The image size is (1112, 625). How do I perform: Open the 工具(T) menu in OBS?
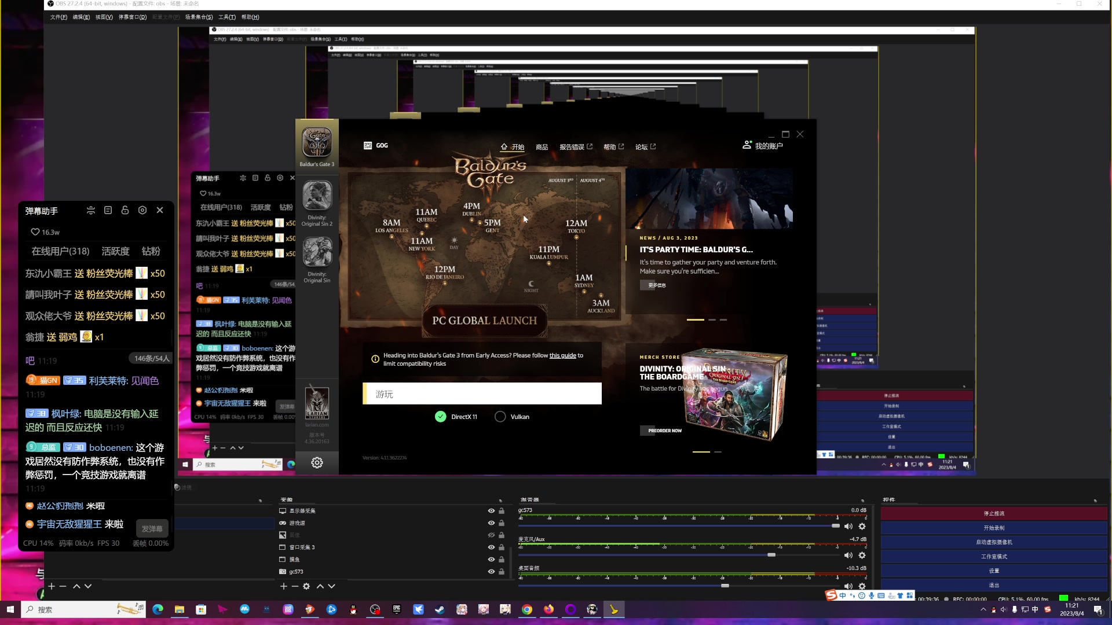tap(227, 17)
